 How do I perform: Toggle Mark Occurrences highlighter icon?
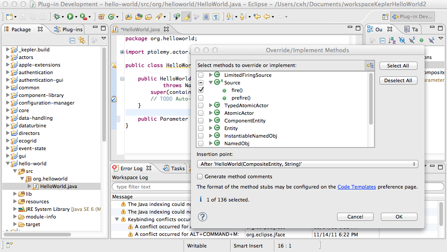click(x=187, y=17)
